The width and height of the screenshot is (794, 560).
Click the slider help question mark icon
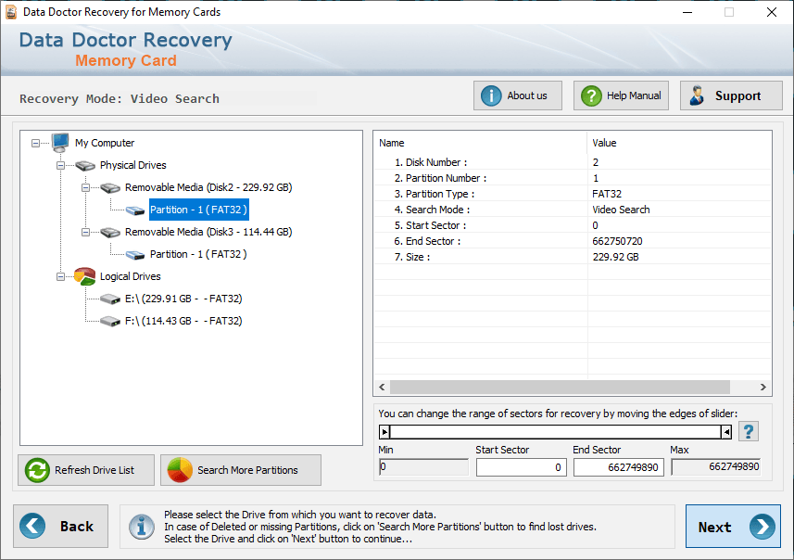tap(748, 432)
